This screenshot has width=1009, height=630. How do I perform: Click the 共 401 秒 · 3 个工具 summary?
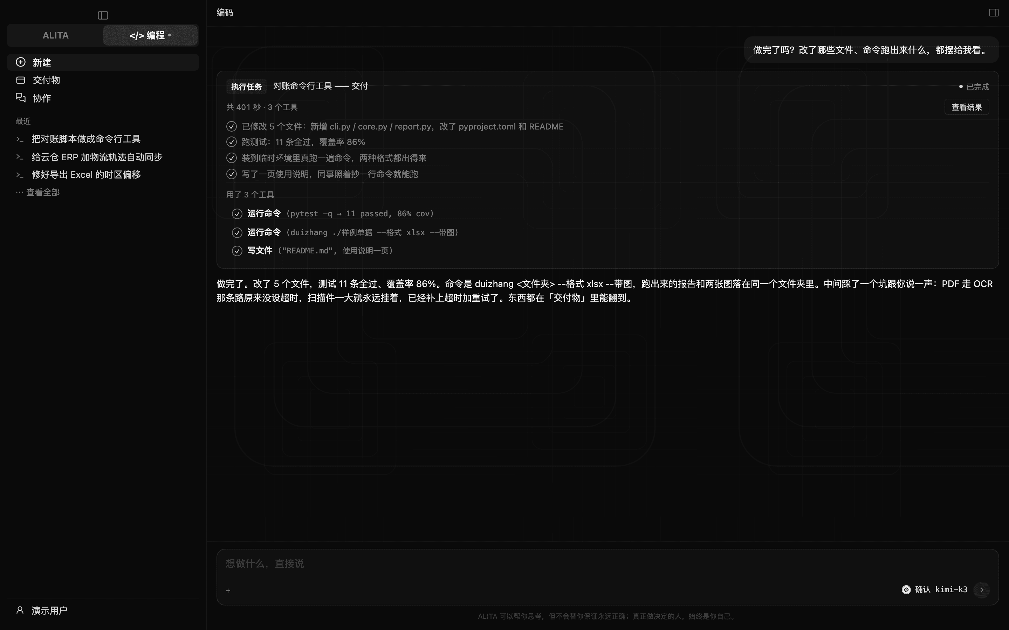click(x=262, y=107)
